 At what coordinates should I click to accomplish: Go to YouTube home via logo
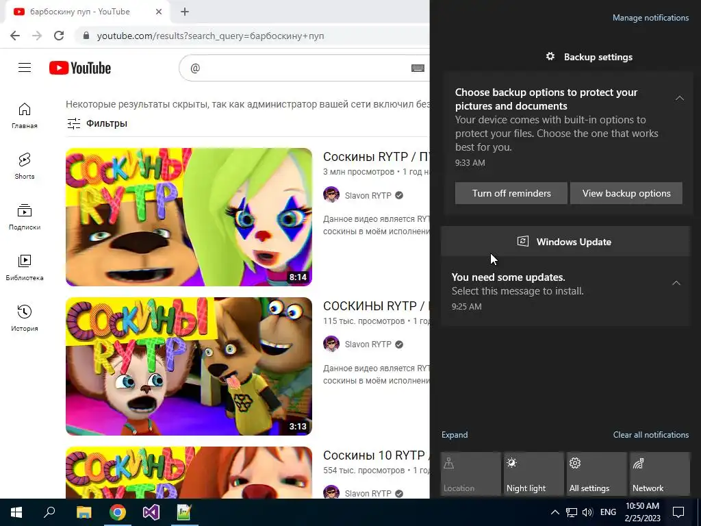[80, 68]
